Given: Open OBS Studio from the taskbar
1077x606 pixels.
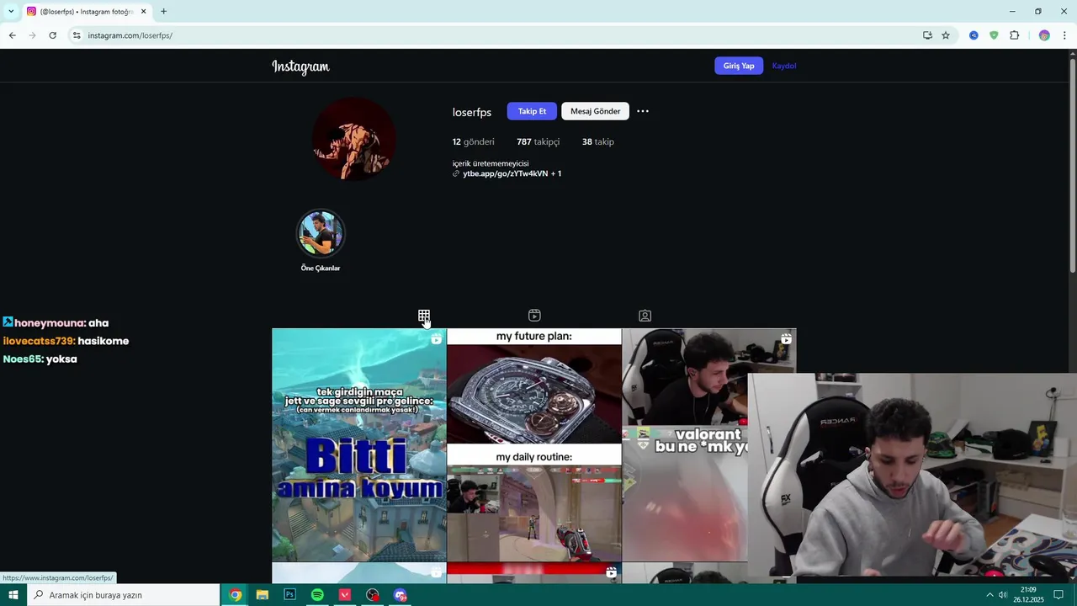Looking at the screenshot, I should pos(373,595).
